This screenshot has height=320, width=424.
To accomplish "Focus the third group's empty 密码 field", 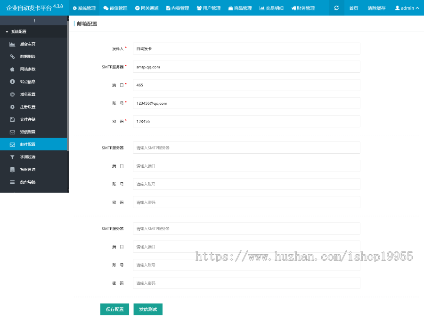I will pos(246,283).
